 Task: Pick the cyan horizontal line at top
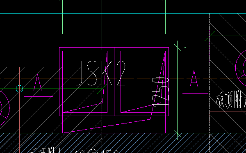(x=123, y=14)
